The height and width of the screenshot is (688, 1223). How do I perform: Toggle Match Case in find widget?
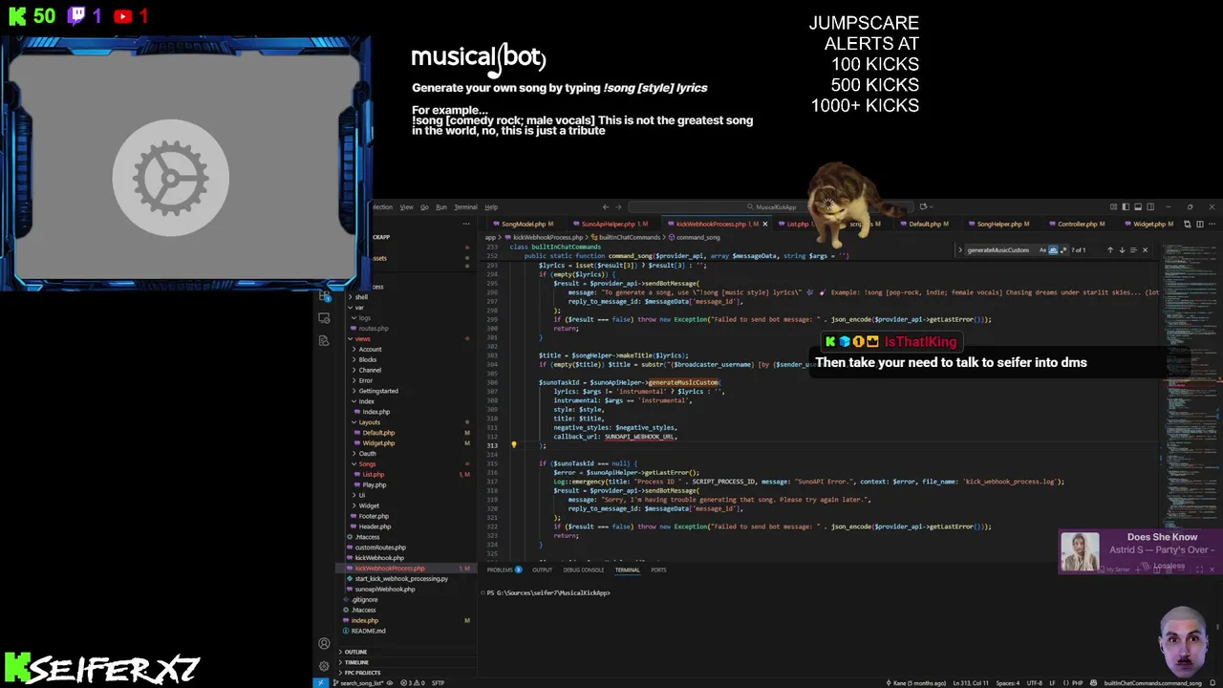(1042, 250)
